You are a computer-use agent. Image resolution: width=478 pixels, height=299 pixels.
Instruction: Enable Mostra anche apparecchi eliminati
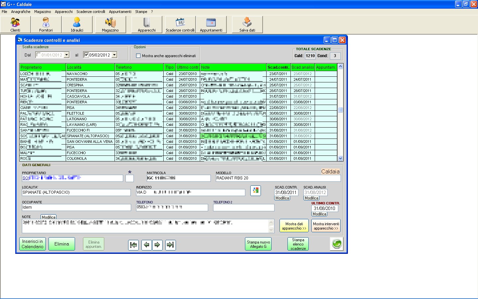coord(138,56)
